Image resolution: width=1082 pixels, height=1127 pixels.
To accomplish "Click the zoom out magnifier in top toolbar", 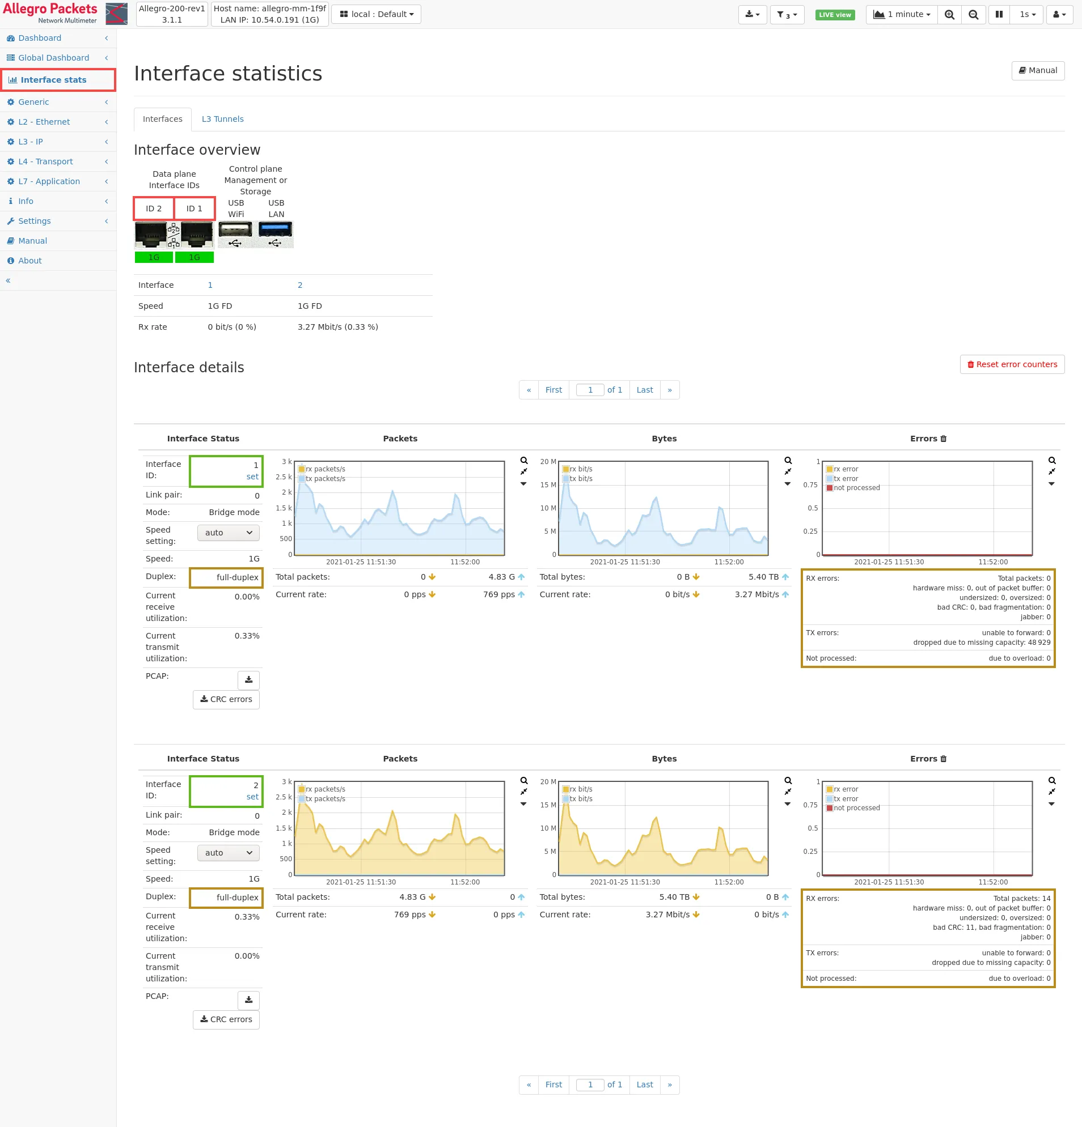I will pyautogui.click(x=973, y=14).
